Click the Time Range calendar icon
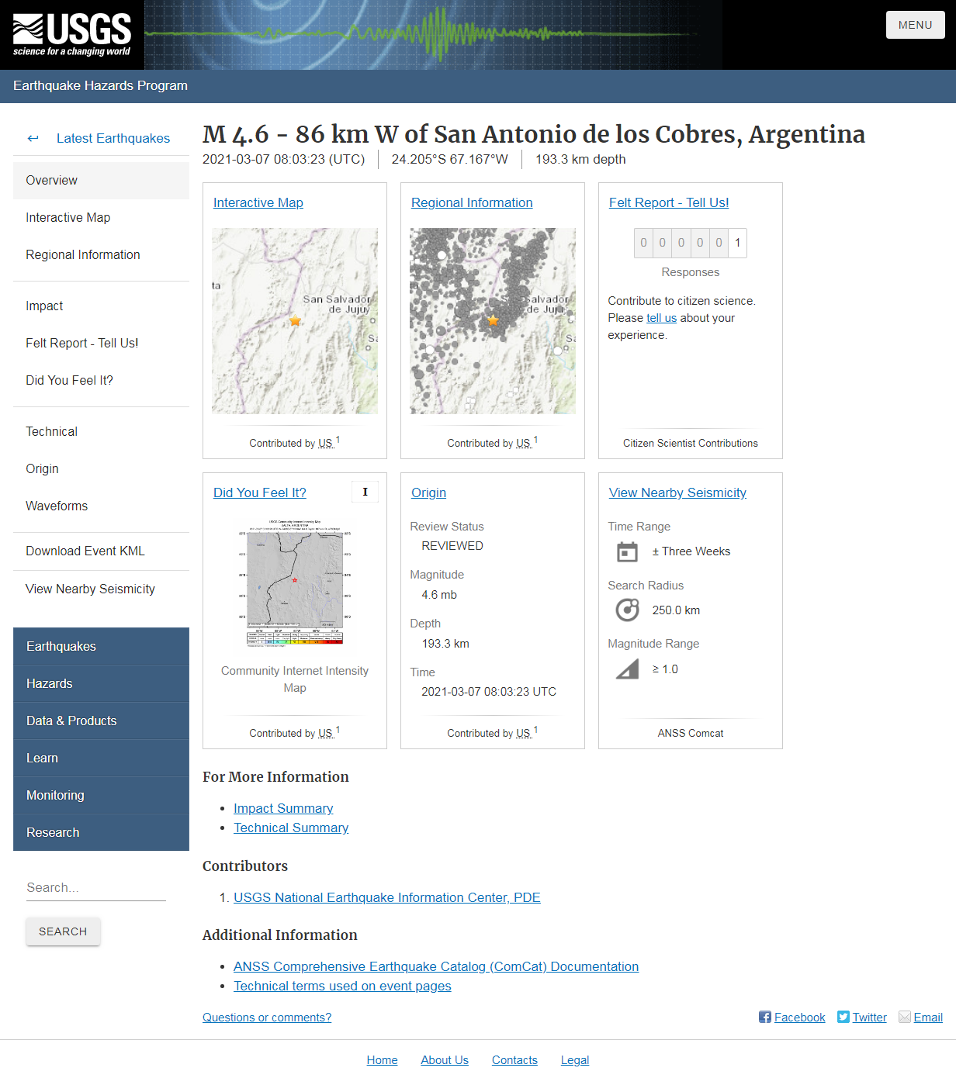The height and width of the screenshot is (1092, 956). coord(627,551)
